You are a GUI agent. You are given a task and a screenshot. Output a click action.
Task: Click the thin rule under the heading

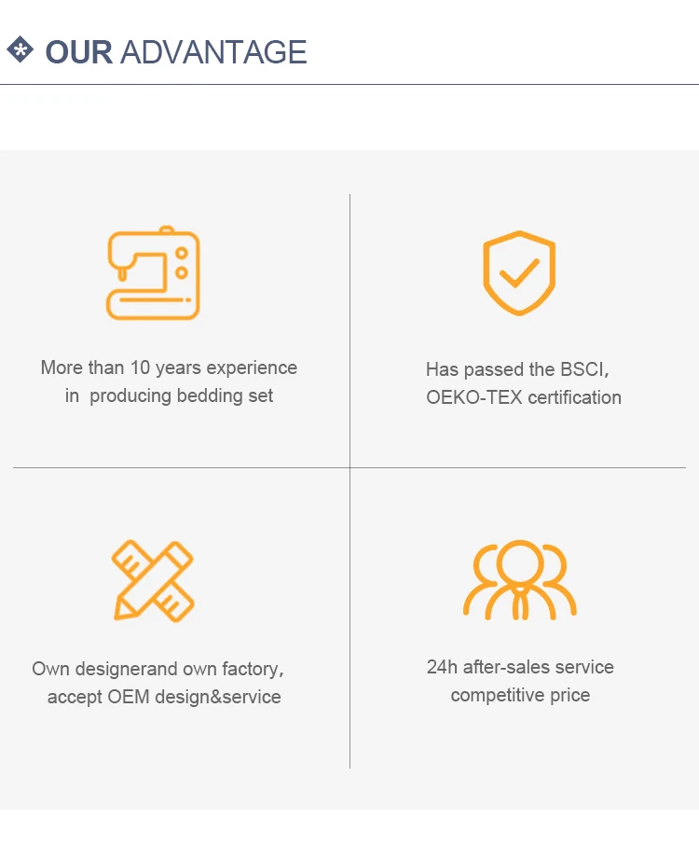pyautogui.click(x=349, y=85)
